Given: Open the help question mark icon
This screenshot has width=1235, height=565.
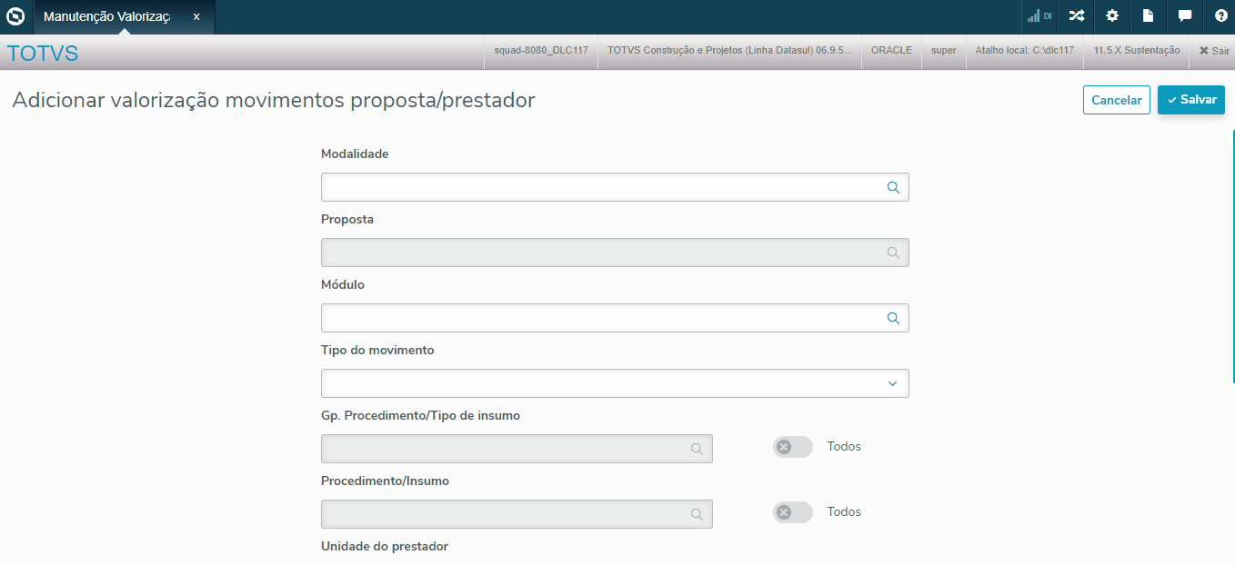Looking at the screenshot, I should [x=1220, y=16].
